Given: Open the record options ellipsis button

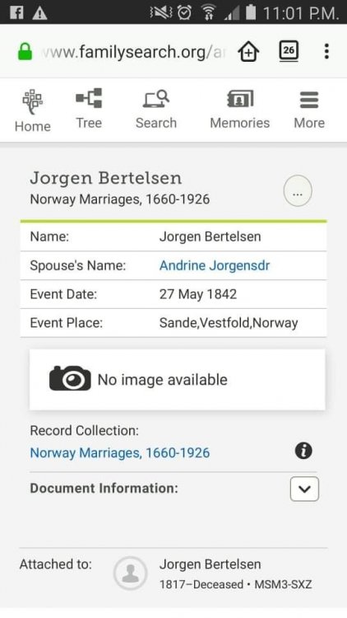Looking at the screenshot, I should point(298,191).
